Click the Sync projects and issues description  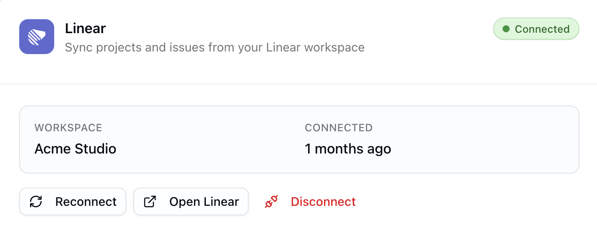(215, 47)
